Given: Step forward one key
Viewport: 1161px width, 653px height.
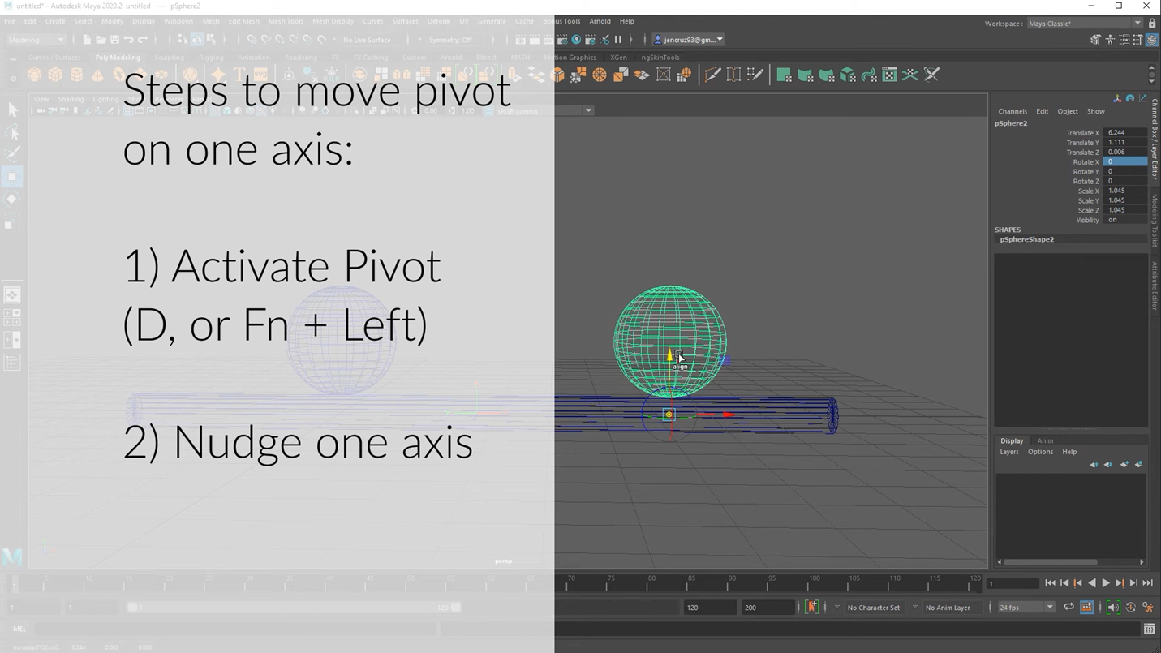Looking at the screenshot, I should [1120, 583].
